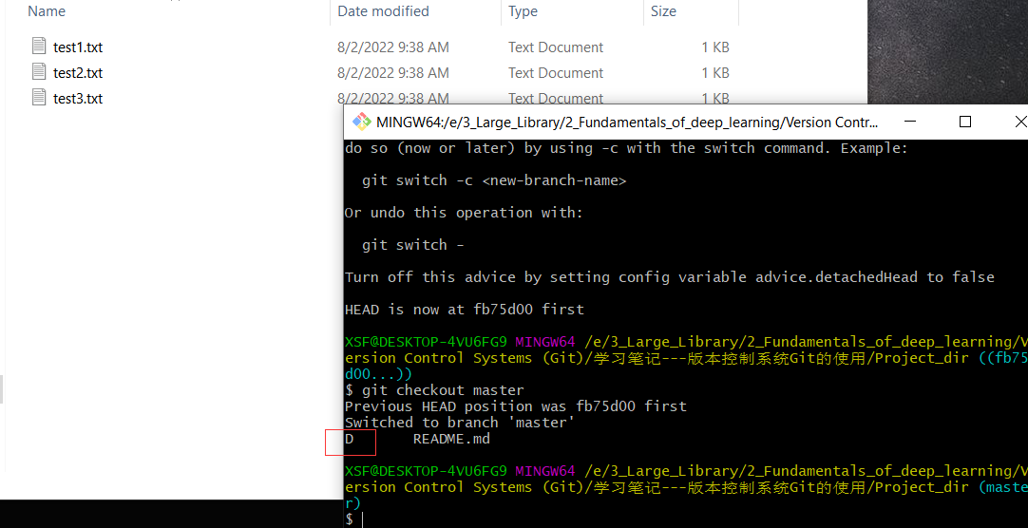Click test1.txt 1 KB size cell
Screen dimensions: 1028x528
click(715, 47)
